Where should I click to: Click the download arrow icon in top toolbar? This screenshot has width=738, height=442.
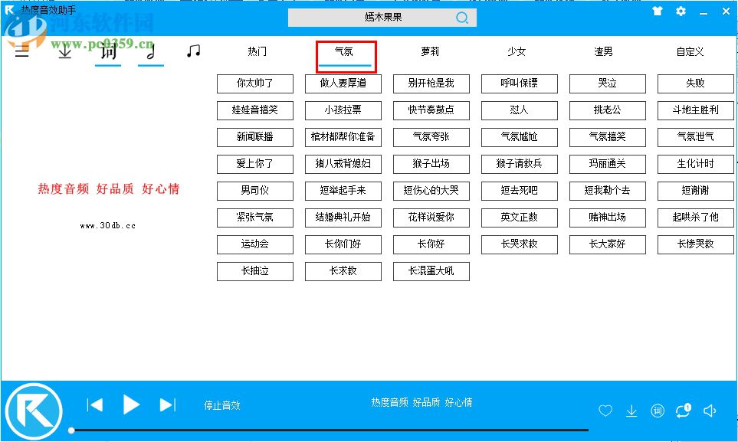pos(64,51)
